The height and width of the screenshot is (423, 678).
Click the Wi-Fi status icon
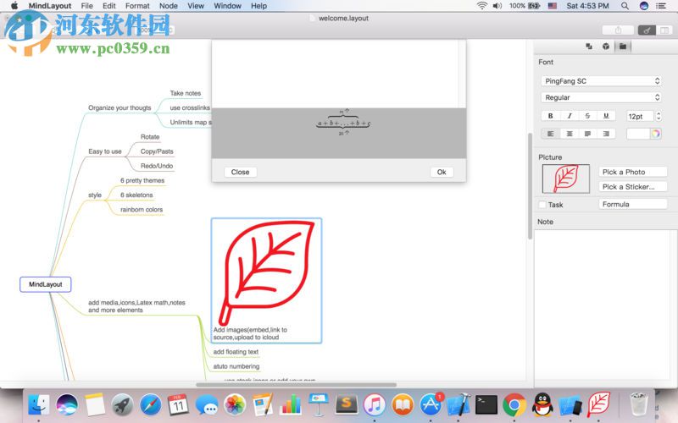(481, 6)
